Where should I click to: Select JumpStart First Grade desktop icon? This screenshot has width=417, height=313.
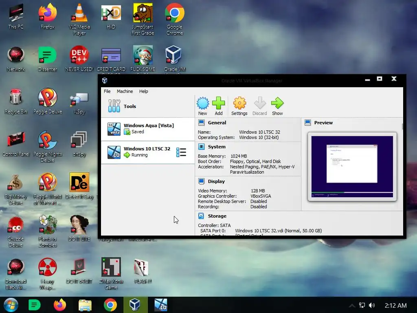143,19
